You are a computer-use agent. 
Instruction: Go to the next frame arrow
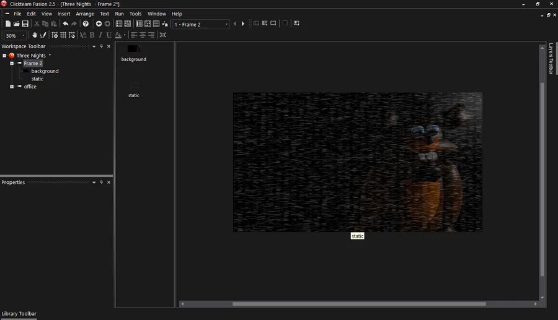click(243, 24)
